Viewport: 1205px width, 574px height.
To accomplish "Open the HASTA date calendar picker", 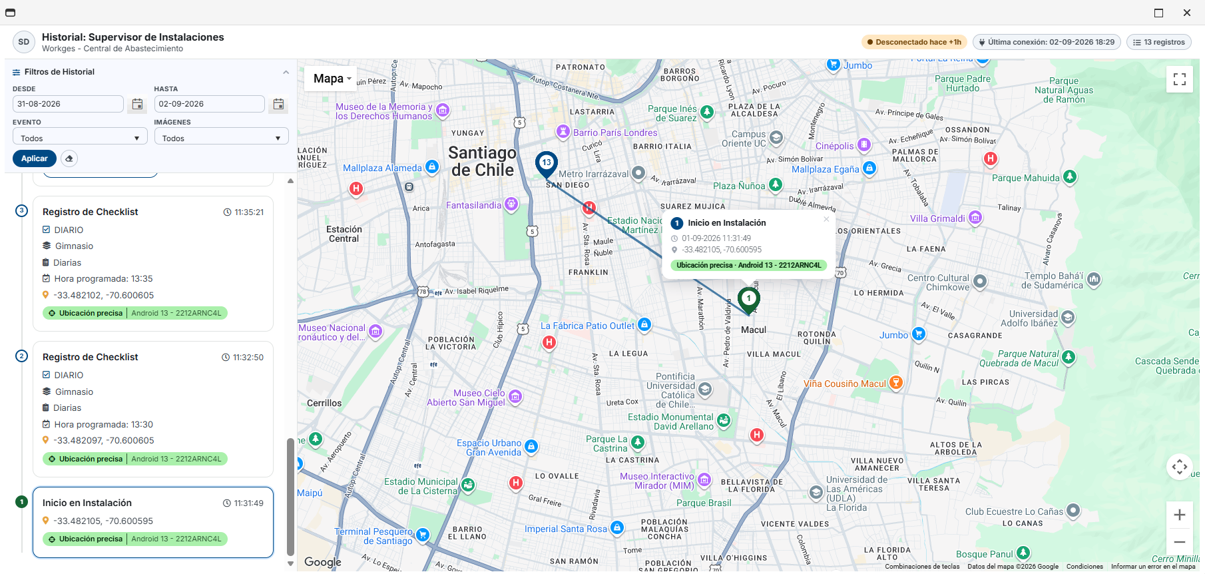I will (278, 104).
